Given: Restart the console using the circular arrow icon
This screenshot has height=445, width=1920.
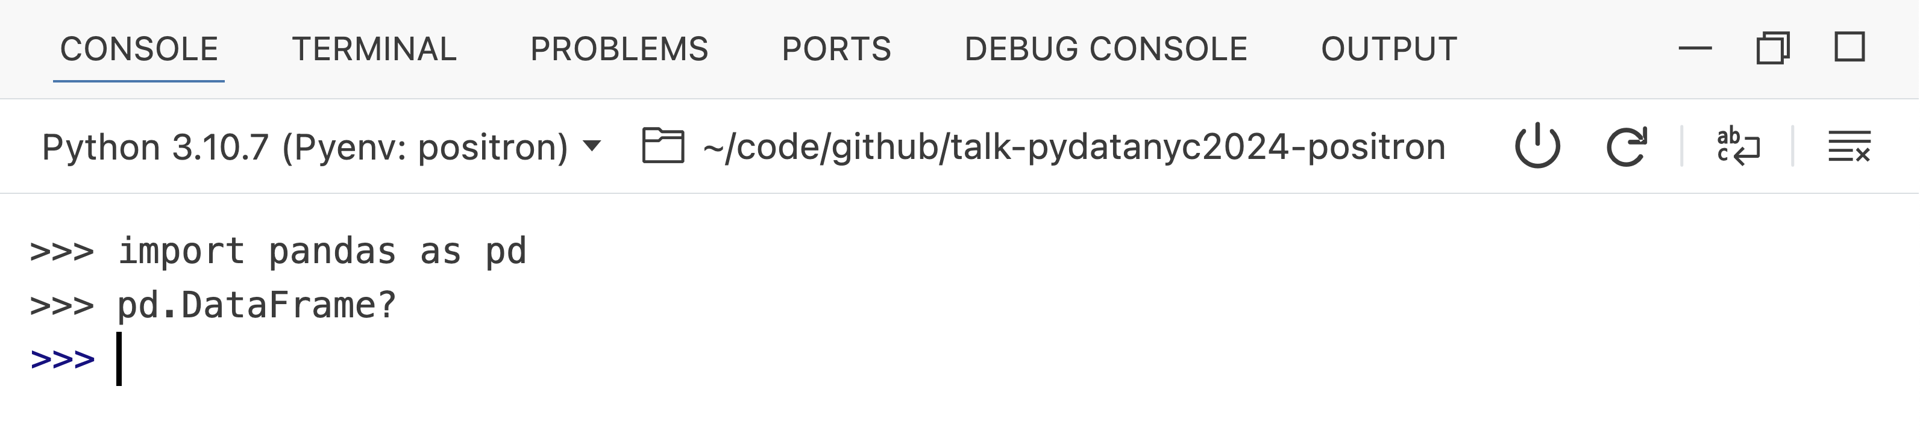Looking at the screenshot, I should [x=1627, y=146].
